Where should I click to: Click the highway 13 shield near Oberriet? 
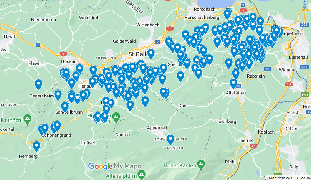tap(253, 146)
